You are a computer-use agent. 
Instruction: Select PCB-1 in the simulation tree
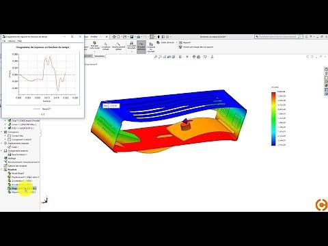pyautogui.click(x=20, y=128)
